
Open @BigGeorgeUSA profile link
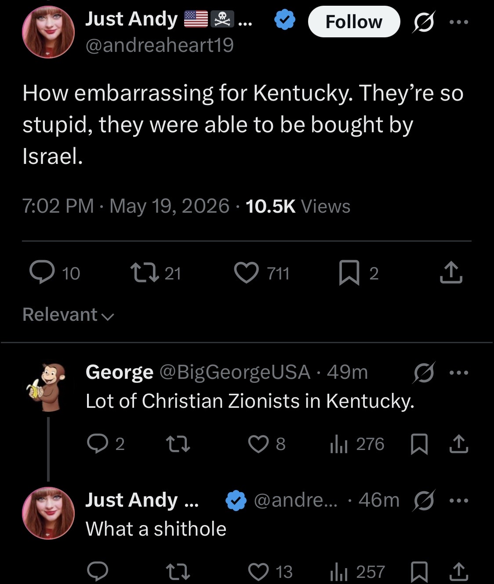[235, 372]
